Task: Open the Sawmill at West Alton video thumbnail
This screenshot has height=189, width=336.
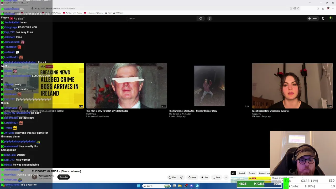Action: pyautogui.click(x=209, y=86)
